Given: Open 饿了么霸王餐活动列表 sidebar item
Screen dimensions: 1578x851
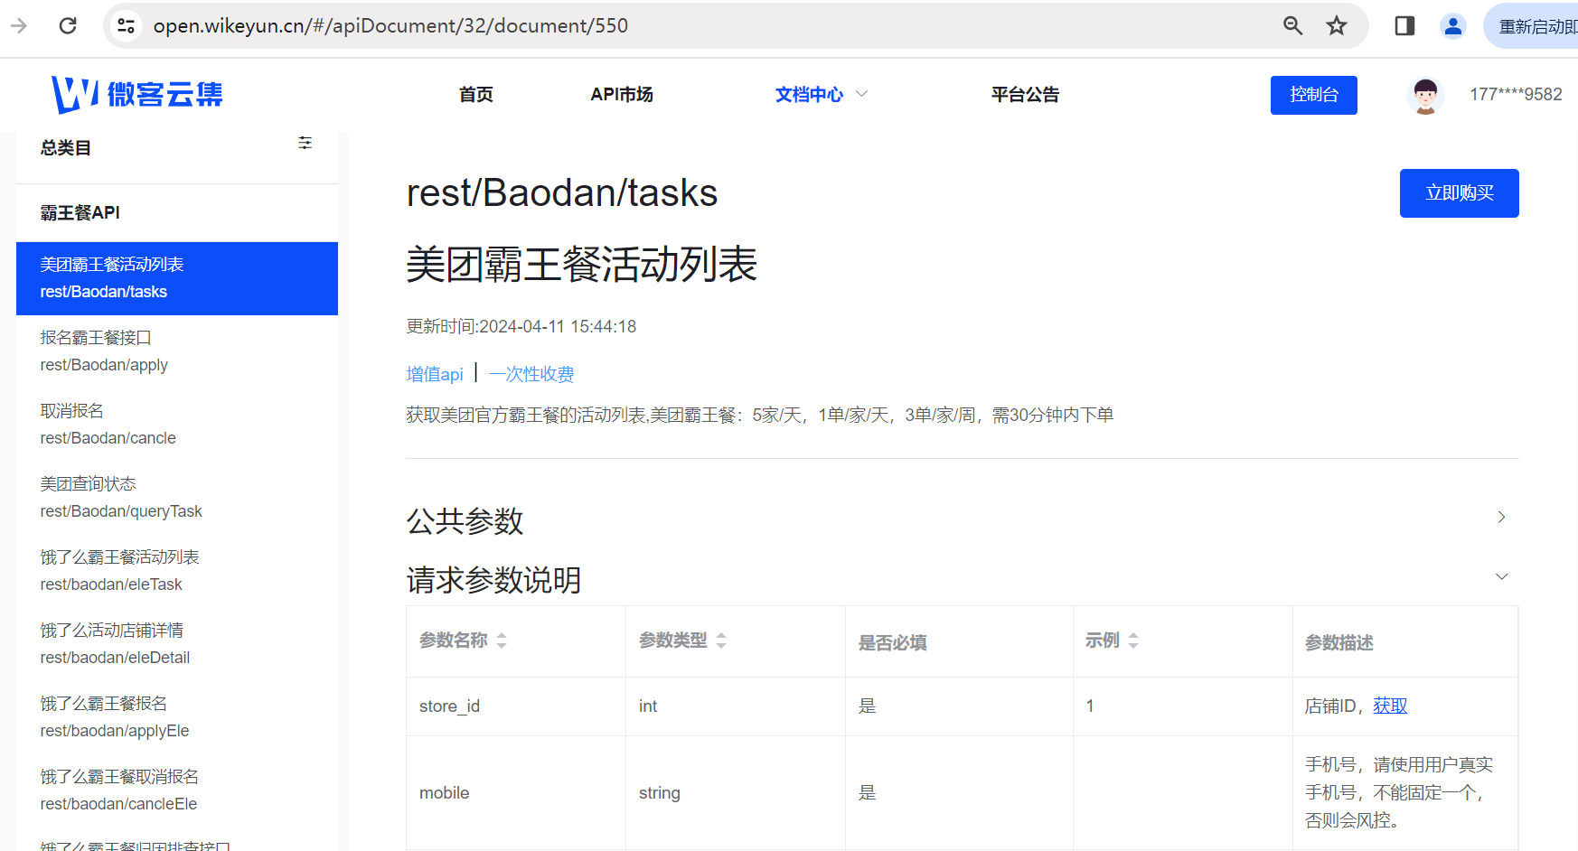Looking at the screenshot, I should (x=177, y=571).
